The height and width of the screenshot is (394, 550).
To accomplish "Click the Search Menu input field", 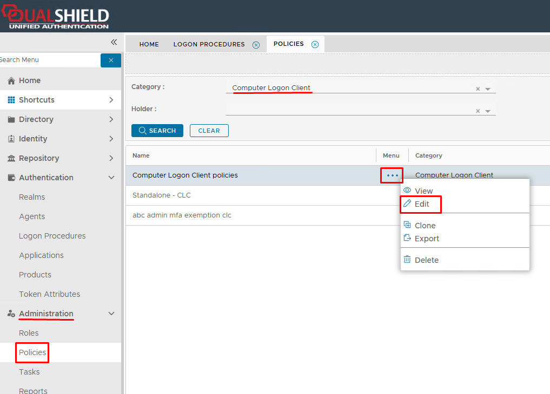I will [49, 60].
